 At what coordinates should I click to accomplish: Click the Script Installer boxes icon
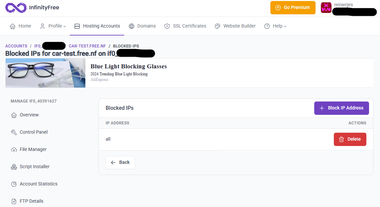tap(14, 167)
